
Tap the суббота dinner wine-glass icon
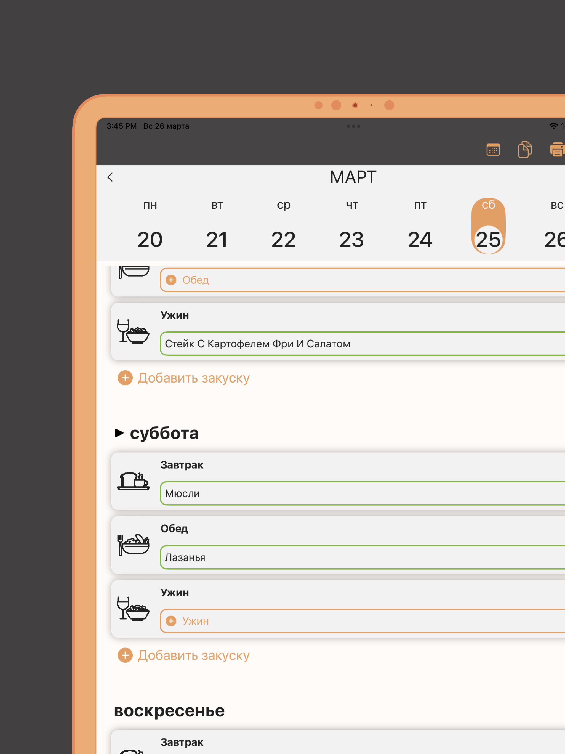(x=133, y=609)
